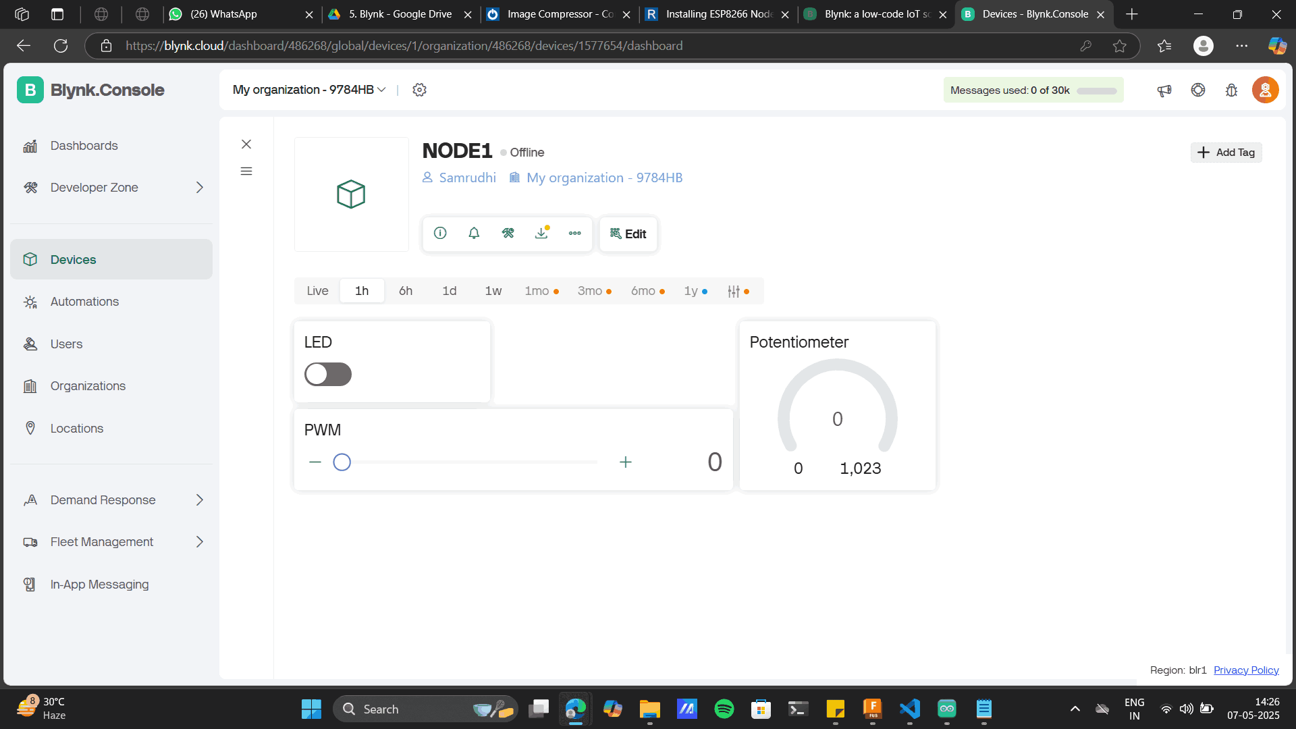Increase PWM with plus button
This screenshot has height=729, width=1296.
click(x=626, y=462)
